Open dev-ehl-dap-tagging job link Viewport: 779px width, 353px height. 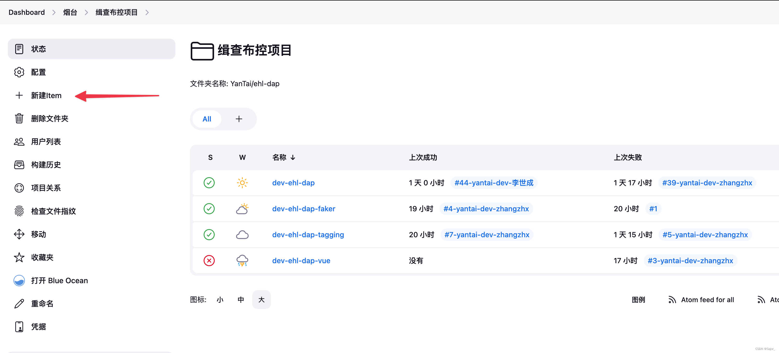point(308,234)
